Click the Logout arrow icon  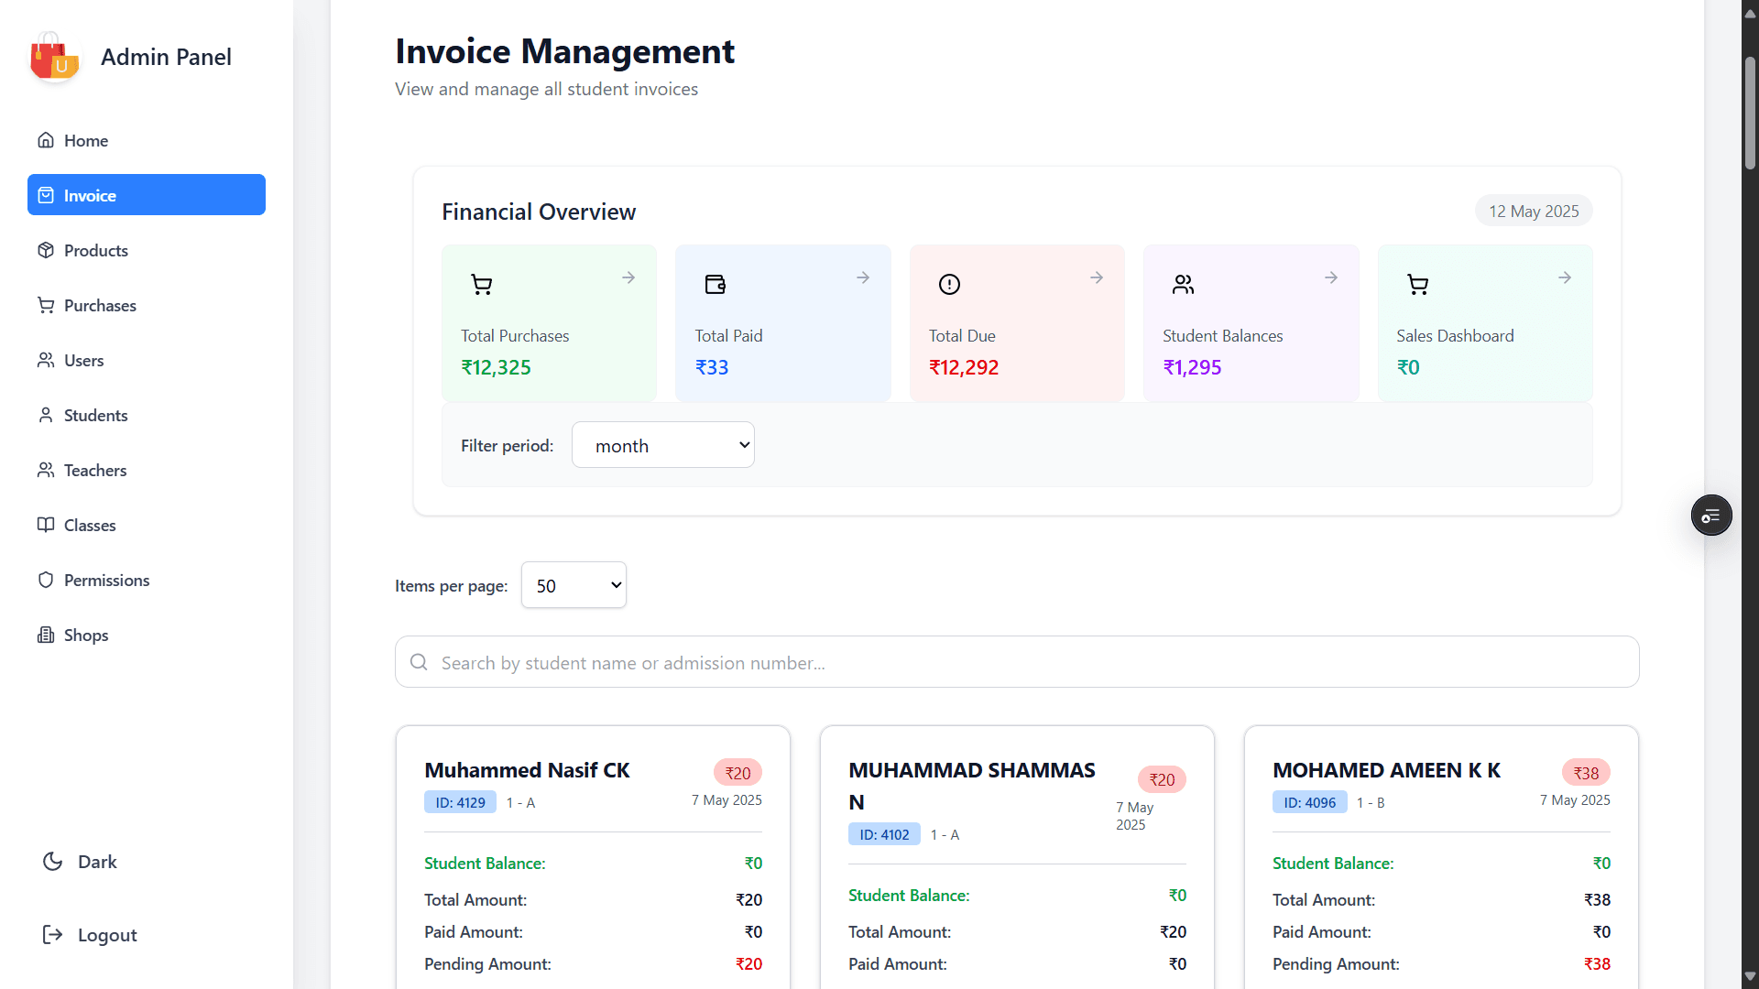point(53,934)
